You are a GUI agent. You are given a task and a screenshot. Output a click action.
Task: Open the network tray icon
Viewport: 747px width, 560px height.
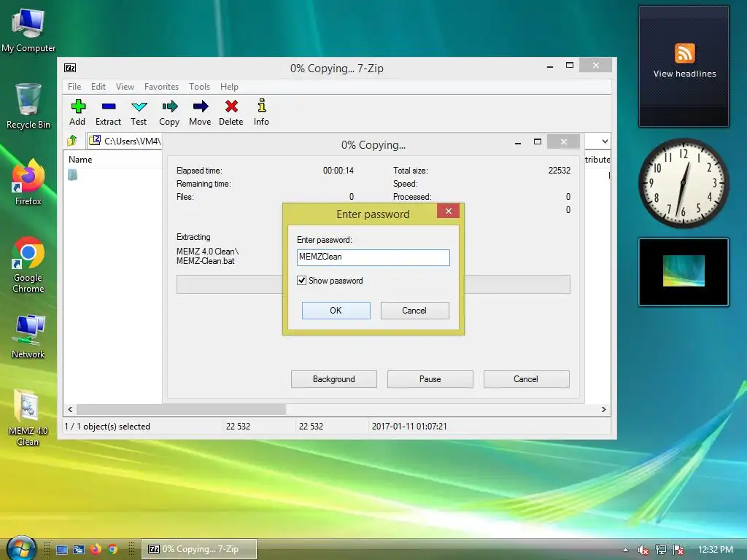(660, 550)
